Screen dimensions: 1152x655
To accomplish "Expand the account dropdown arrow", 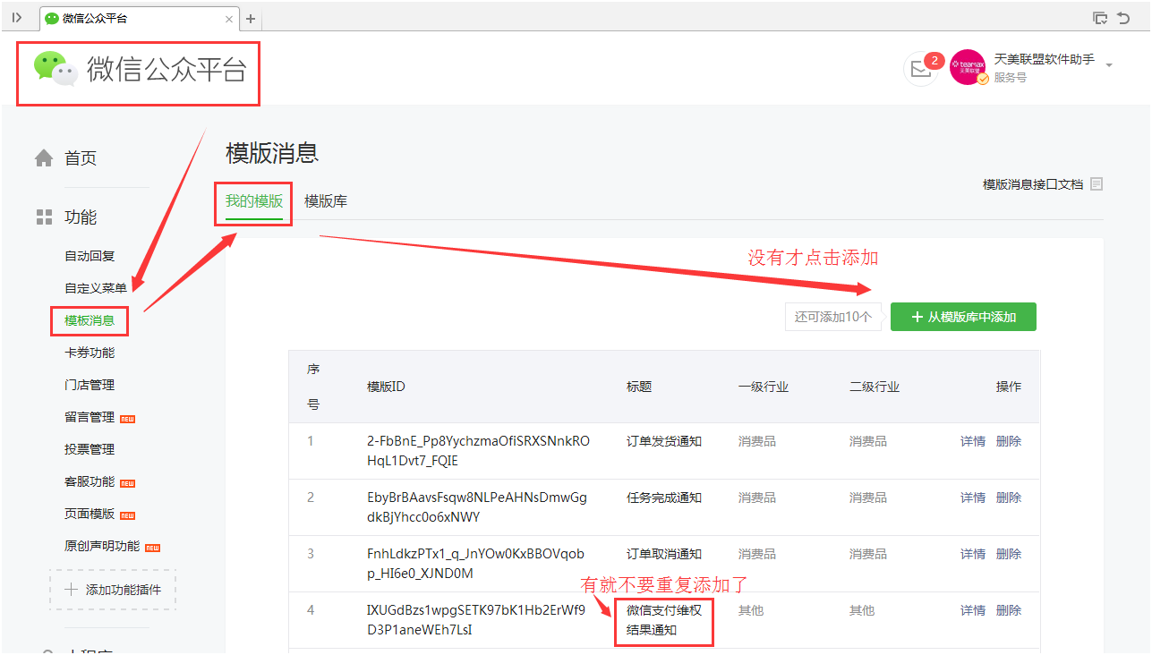I will point(1109,65).
